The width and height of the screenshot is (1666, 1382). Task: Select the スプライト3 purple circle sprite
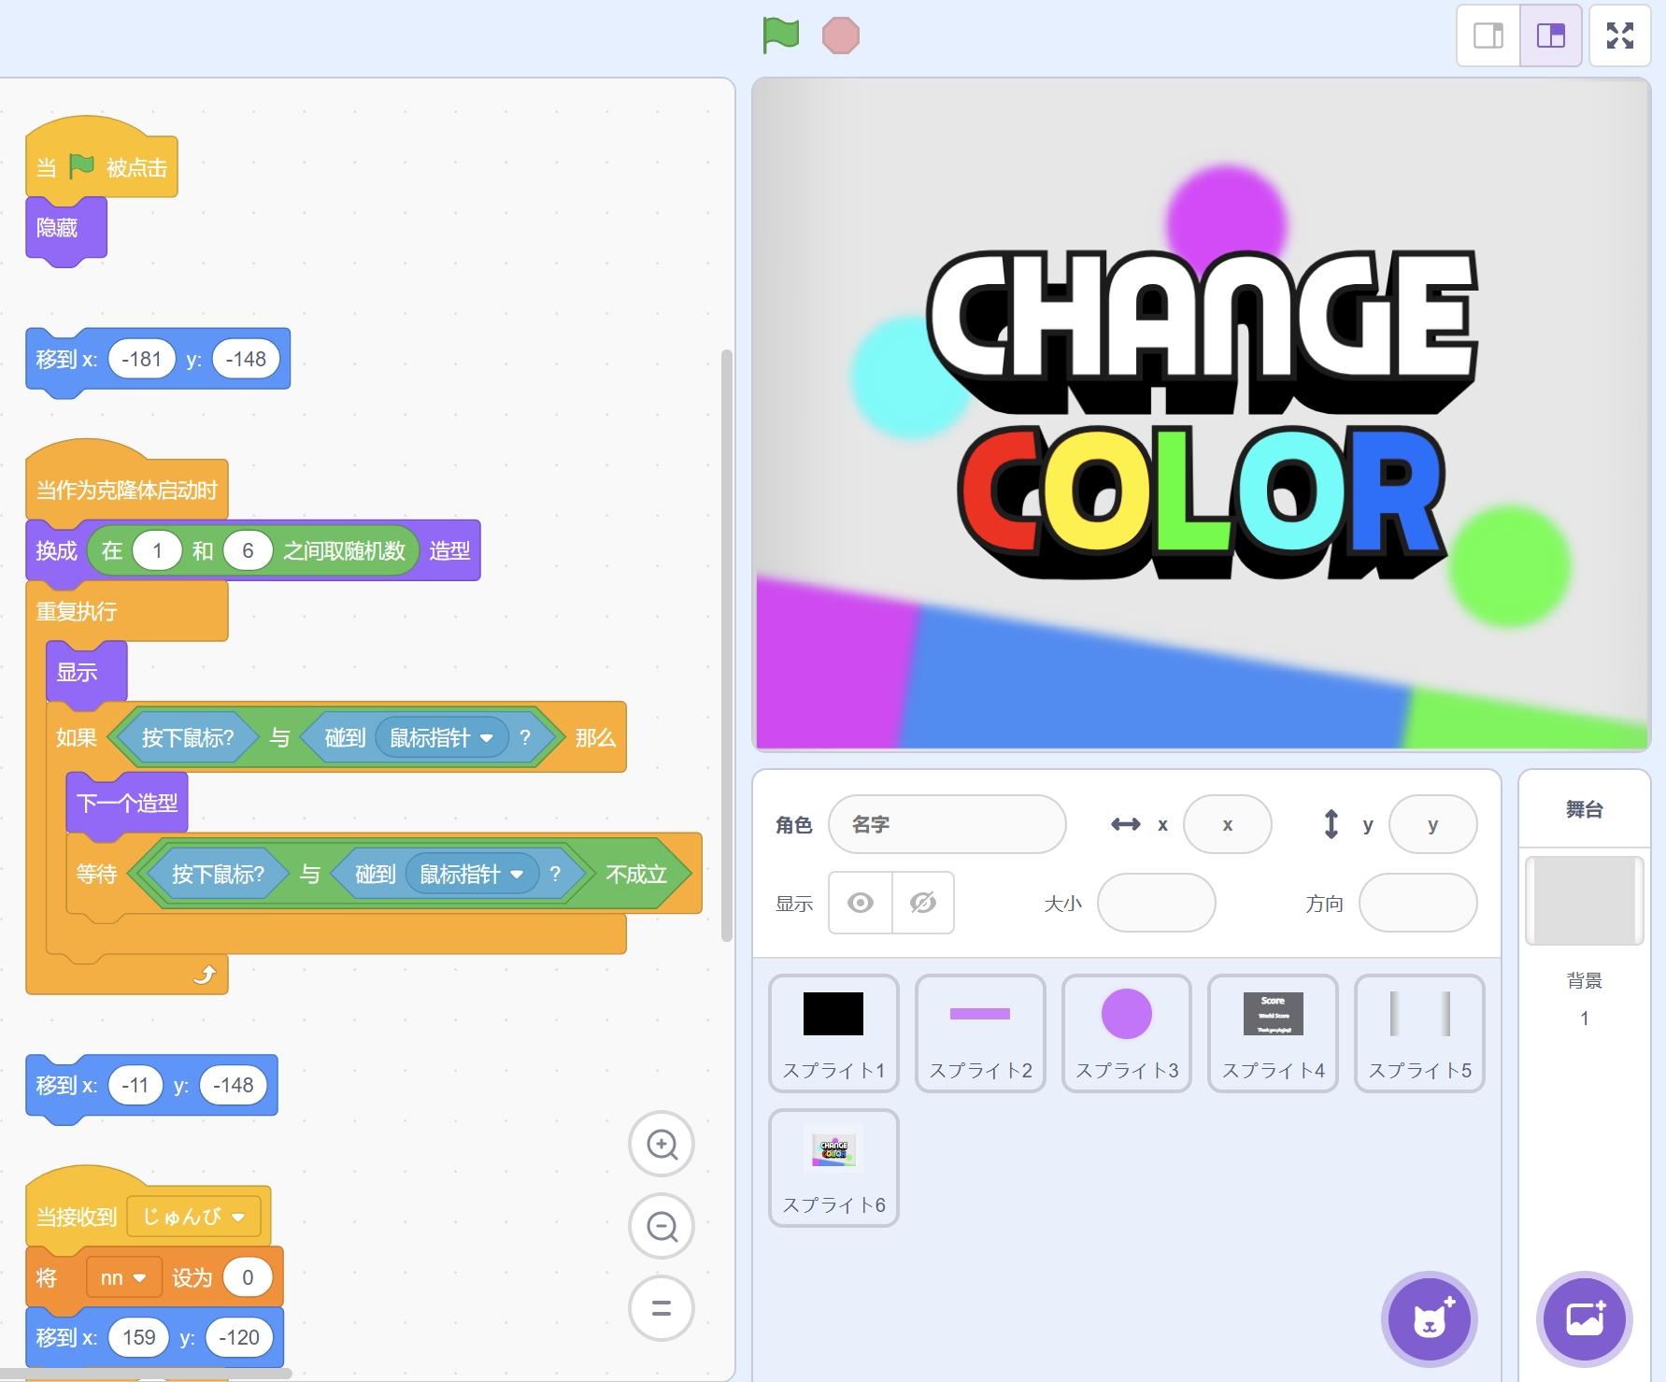click(1126, 1033)
